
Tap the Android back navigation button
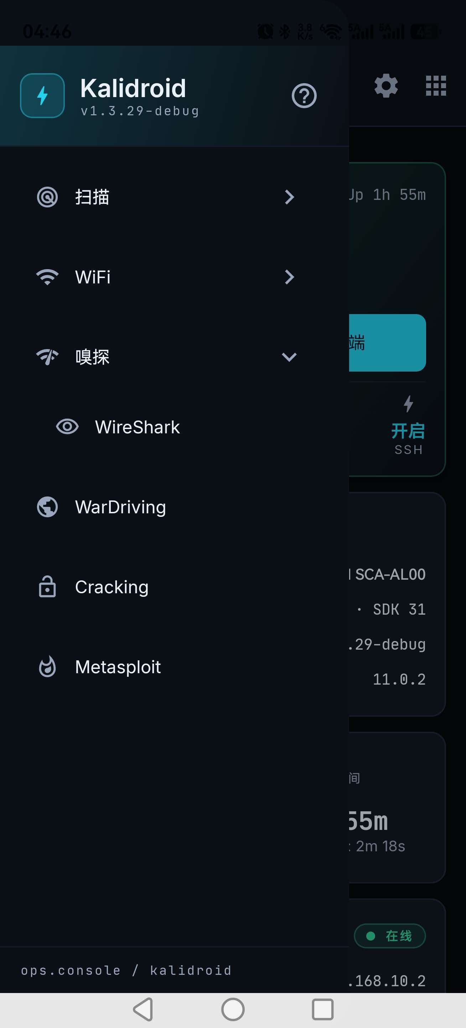click(x=143, y=1010)
